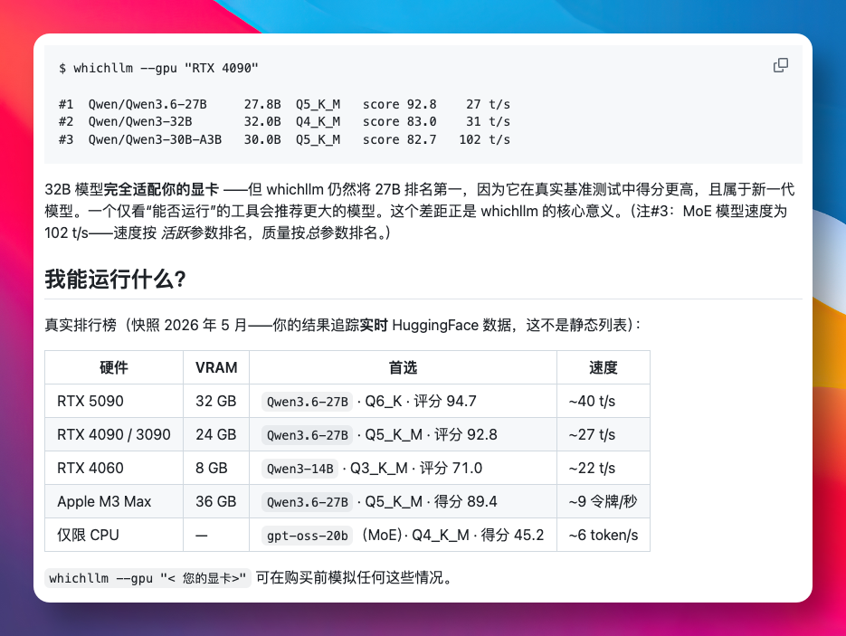
Task: Click the '8 GB' VRAM cell
Action: click(x=216, y=468)
